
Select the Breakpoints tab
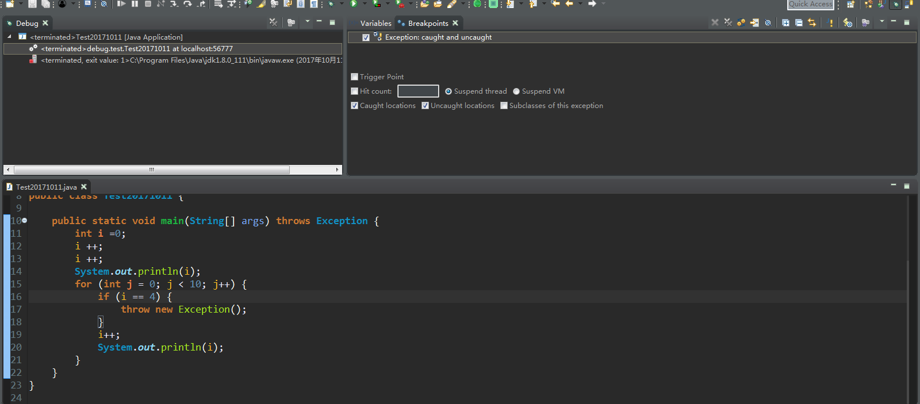click(x=428, y=23)
